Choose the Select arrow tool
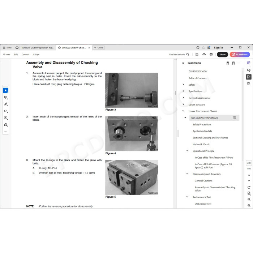Screen dimensions: 253x253 click(x=6, y=90)
